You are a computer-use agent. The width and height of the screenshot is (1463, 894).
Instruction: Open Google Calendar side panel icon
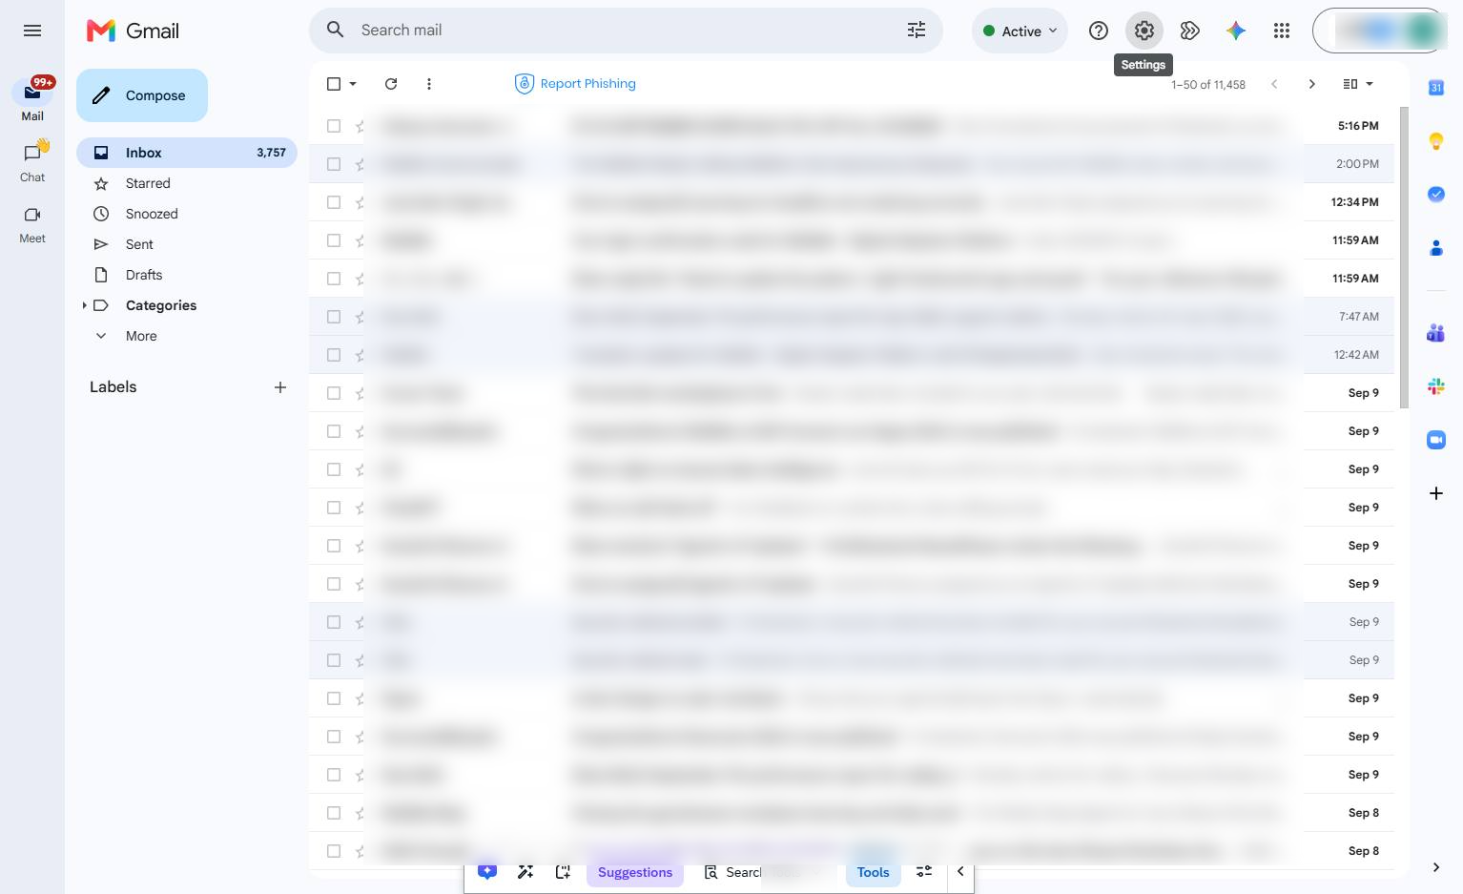[x=1435, y=88]
